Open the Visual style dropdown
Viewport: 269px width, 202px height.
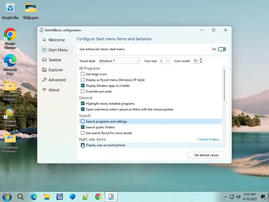(119, 61)
